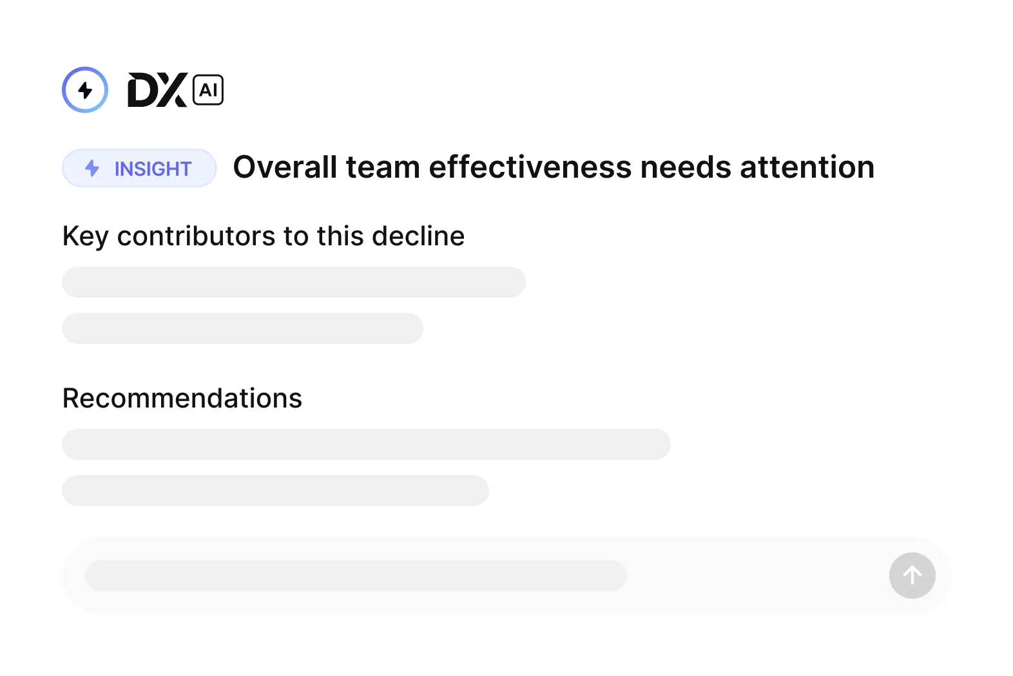This screenshot has height=676, width=1013.
Task: Click the AI badge next to DX
Action: tap(208, 89)
